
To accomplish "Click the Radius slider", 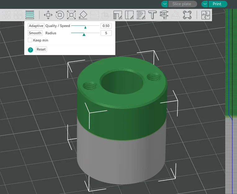I will pos(85,33).
